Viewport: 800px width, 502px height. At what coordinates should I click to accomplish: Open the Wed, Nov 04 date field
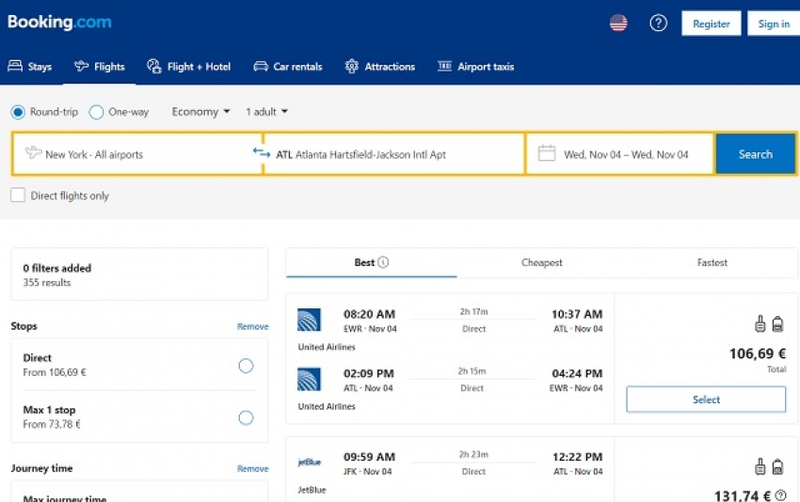coord(620,154)
